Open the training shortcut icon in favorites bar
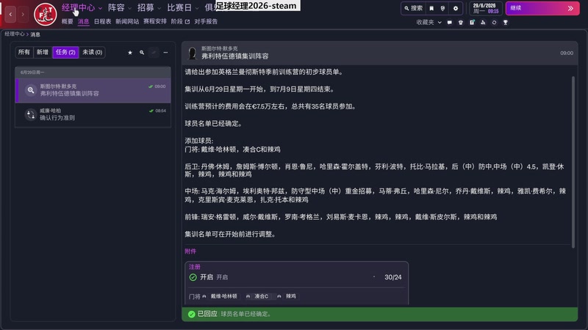Image resolution: width=588 pixels, height=330 pixels. [x=483, y=23]
